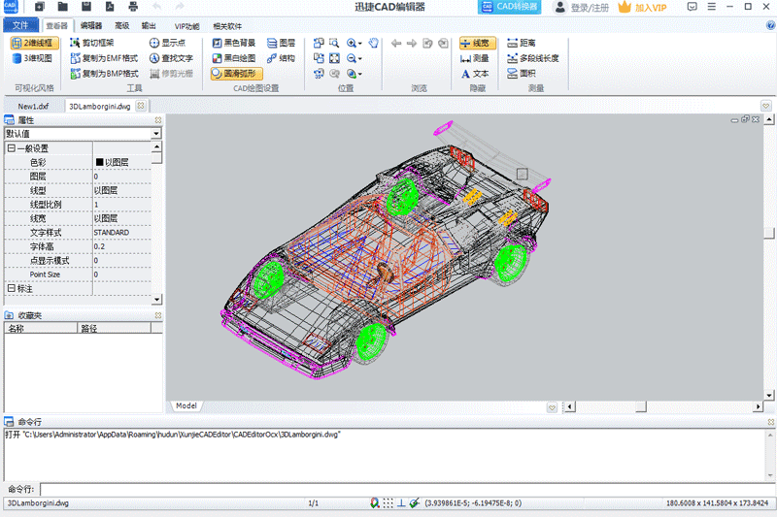Viewport: 777px width, 517px height.
Task: Click the fit drawing to window icon
Action: (334, 58)
